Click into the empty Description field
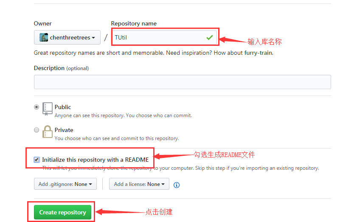This screenshot has width=357, height=222. coord(182,82)
